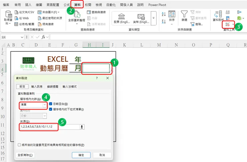Open 最近使用的來源 recent sources
247x162 pixels.
coord(50,18)
